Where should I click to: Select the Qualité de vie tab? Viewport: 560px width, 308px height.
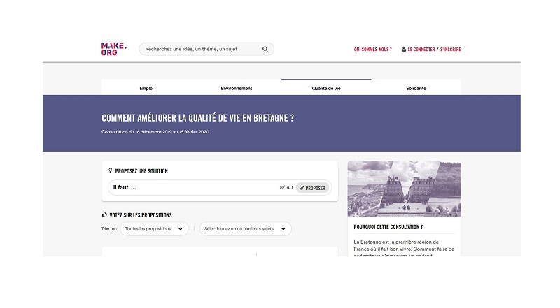pos(326,88)
